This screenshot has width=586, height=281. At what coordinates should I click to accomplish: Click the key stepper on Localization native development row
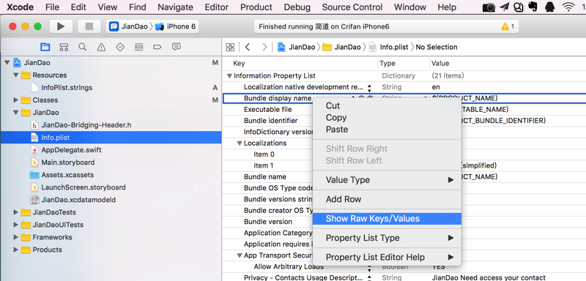pyautogui.click(x=369, y=88)
